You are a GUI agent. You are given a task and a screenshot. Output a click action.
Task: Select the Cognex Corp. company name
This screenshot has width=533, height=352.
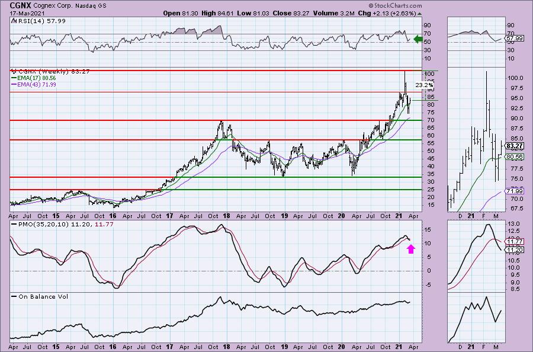coord(54,6)
